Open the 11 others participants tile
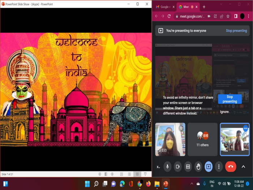Image resolution: width=253 pixels, height=190 pixels. tap(202, 139)
